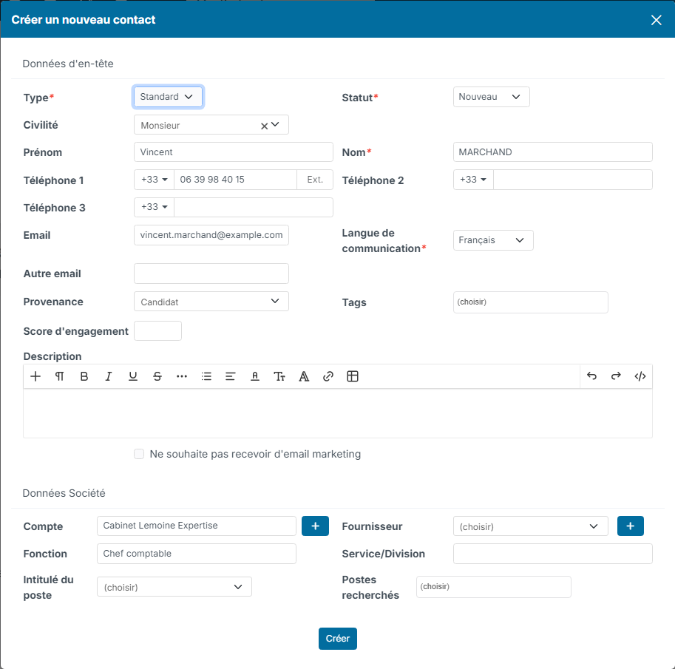
Task: Focus the Autre email field
Action: coord(211,274)
